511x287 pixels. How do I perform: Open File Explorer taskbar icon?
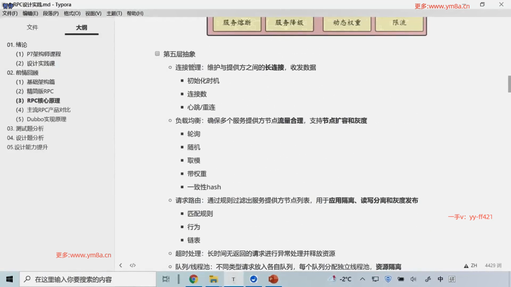[213, 279]
